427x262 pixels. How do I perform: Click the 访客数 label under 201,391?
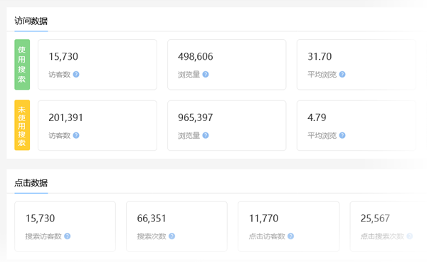click(x=60, y=135)
